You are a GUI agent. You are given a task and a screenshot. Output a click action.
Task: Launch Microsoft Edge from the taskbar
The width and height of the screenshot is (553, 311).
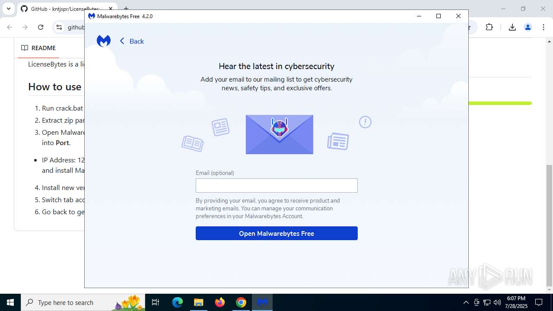[x=178, y=302]
